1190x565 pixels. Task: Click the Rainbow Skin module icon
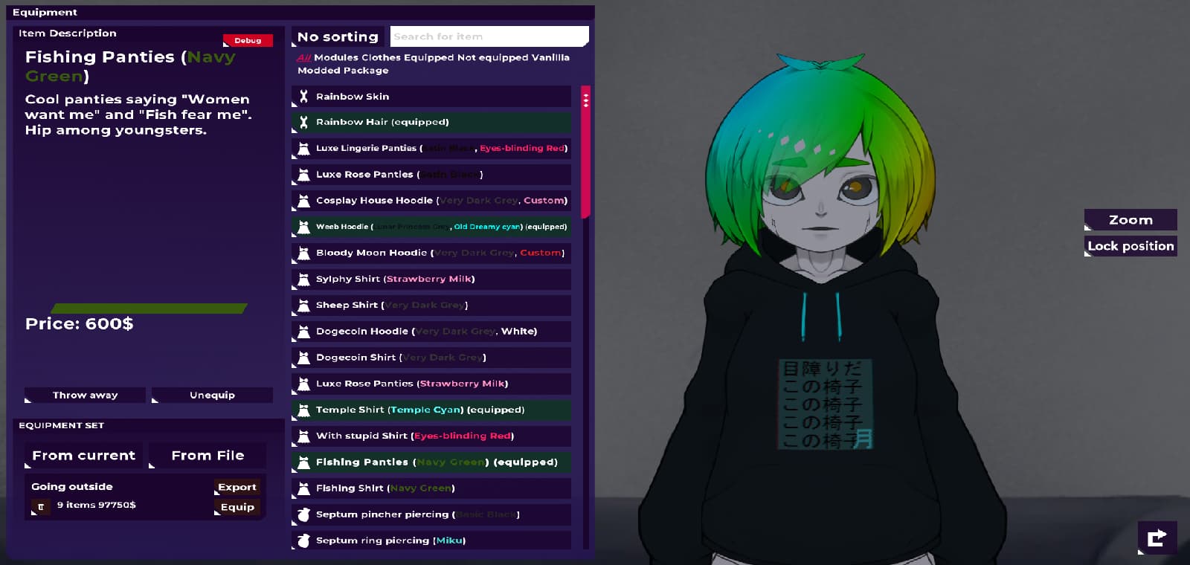click(x=303, y=97)
